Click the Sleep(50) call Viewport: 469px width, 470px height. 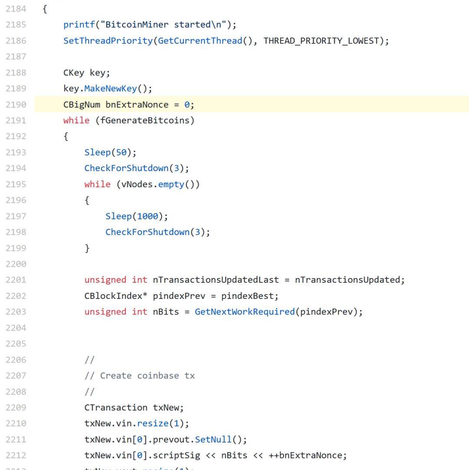pyautogui.click(x=110, y=152)
